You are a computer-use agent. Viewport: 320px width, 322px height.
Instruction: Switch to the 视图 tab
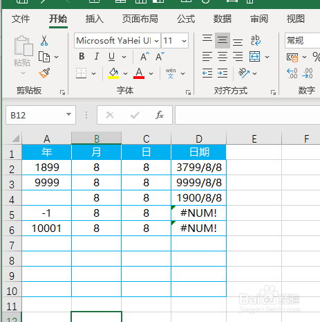click(x=296, y=19)
